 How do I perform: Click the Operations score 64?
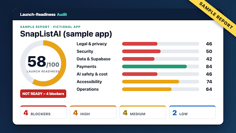(x=209, y=89)
